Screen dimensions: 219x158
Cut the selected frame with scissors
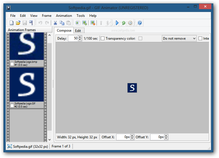pos(55,23)
